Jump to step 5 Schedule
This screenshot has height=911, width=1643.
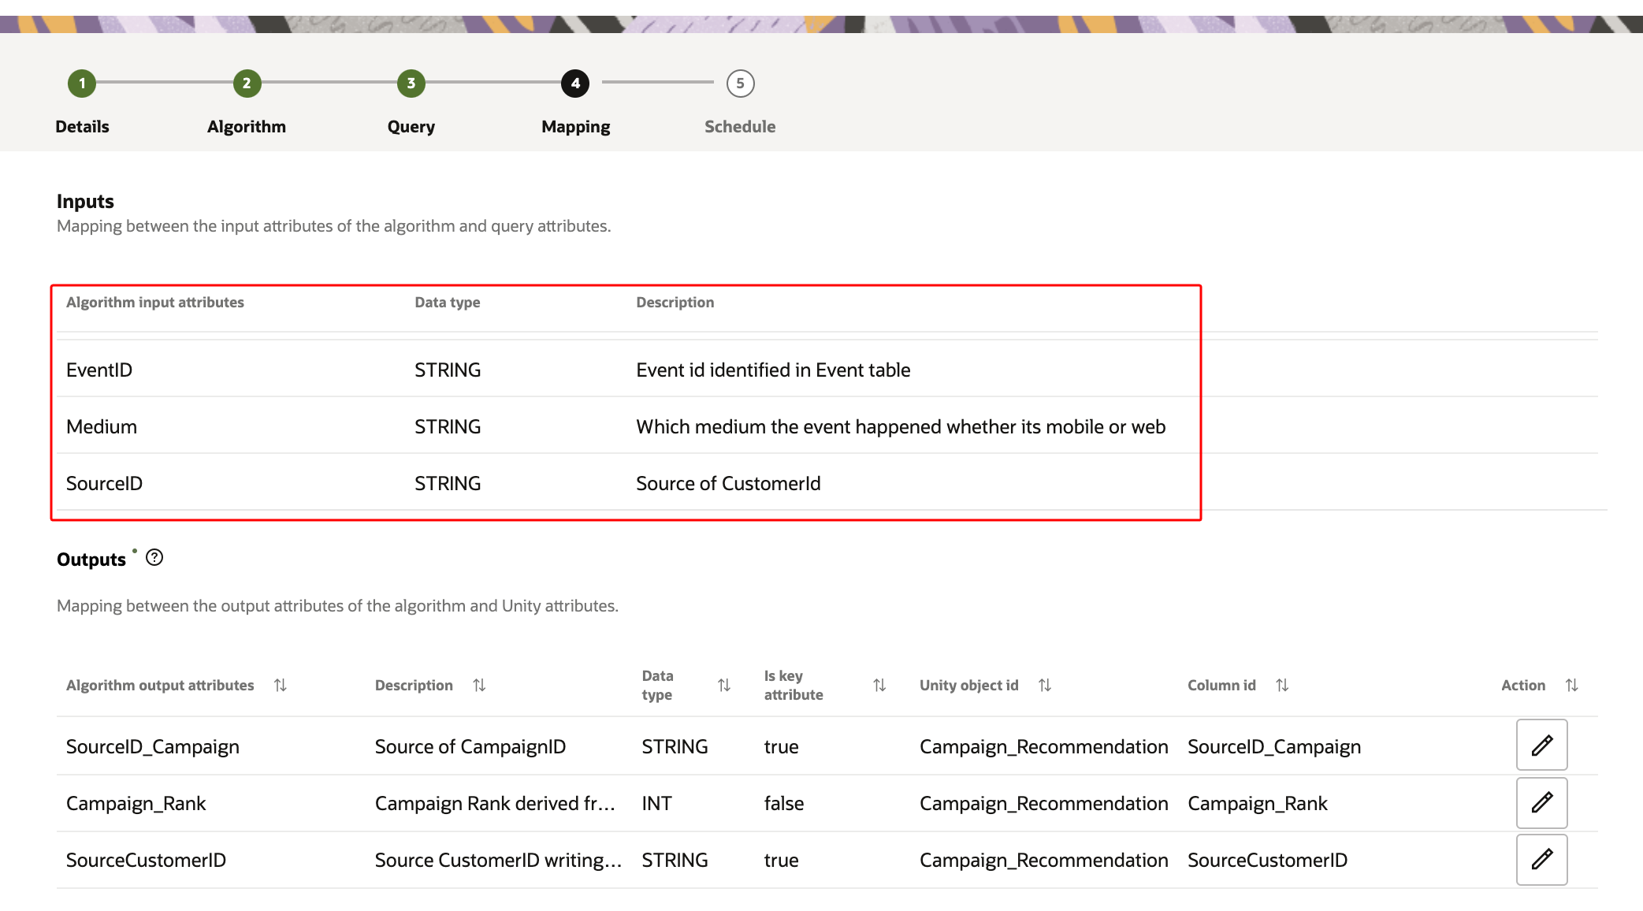click(740, 84)
